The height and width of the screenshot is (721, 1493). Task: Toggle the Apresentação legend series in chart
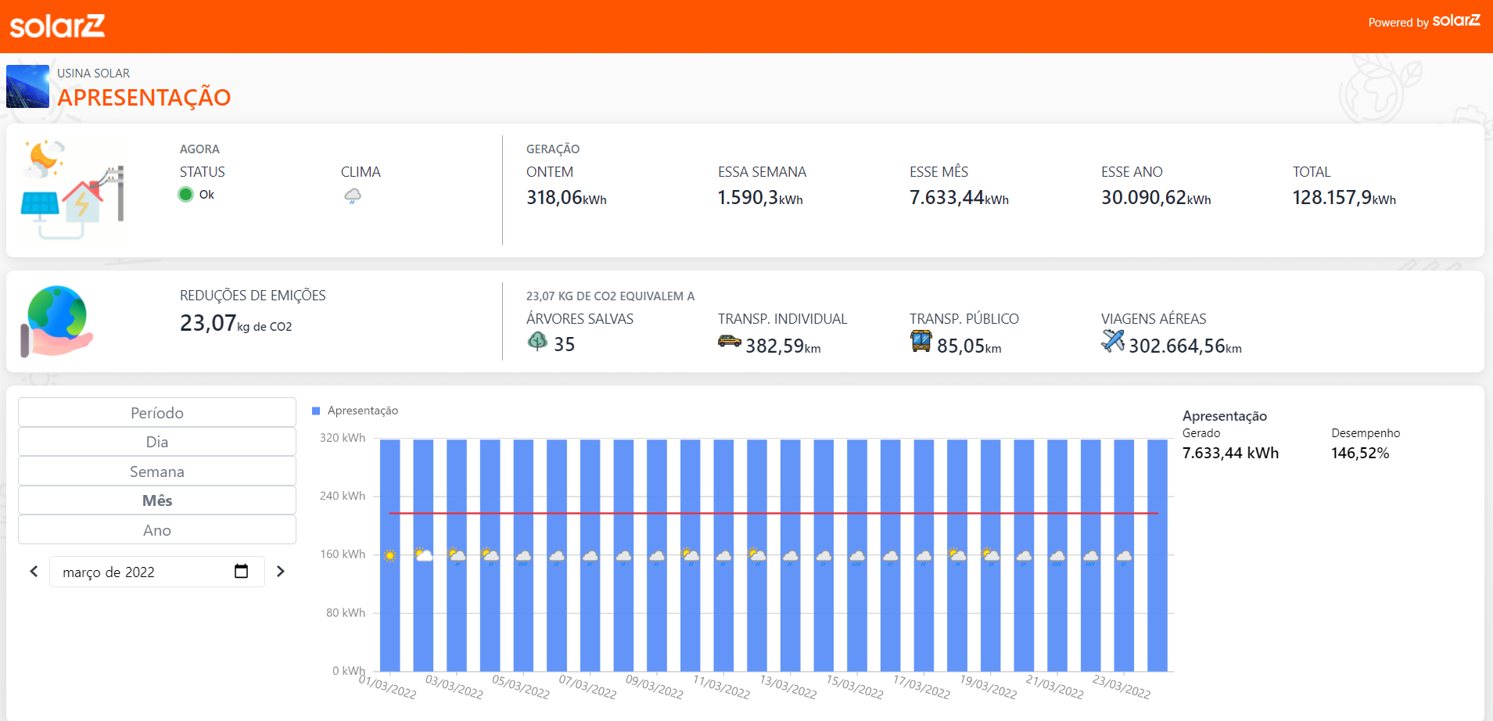355,411
